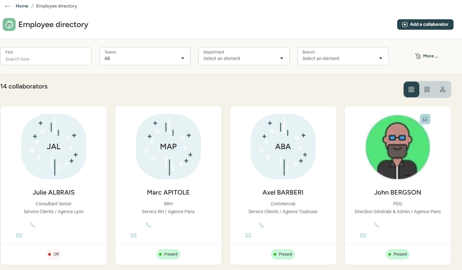Click Julie ALBRAIS's JAL avatar
Viewport: 462px width, 270px height.
click(54, 147)
